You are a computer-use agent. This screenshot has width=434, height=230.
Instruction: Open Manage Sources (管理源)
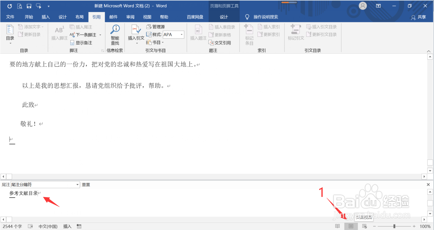[x=155, y=27]
